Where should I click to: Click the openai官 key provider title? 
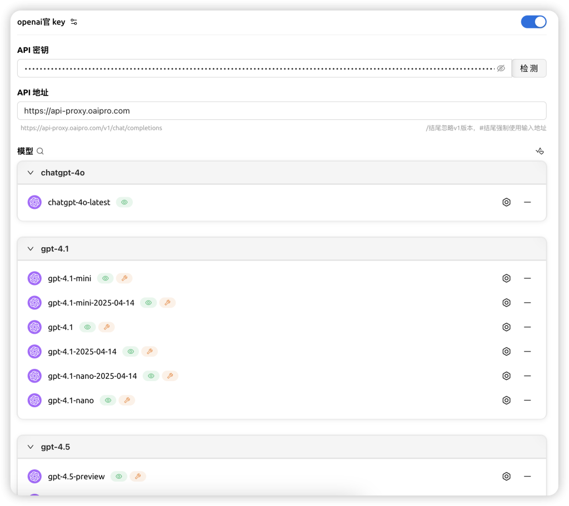[x=41, y=22]
